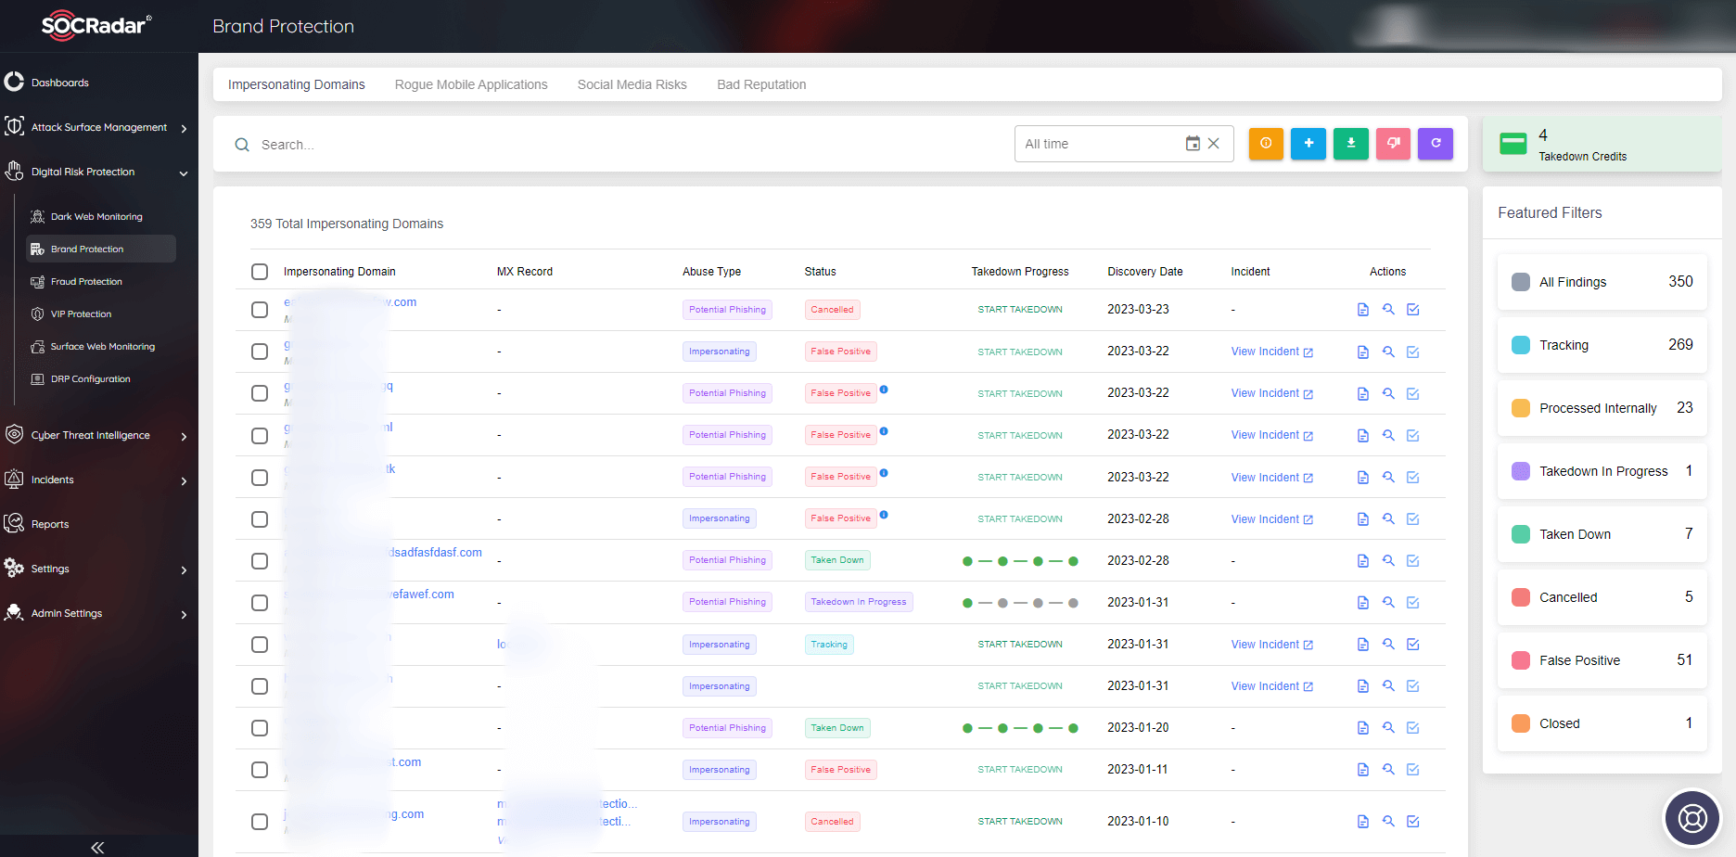Image resolution: width=1736 pixels, height=857 pixels.
Task: Click the blue plus add button
Action: [x=1308, y=144]
